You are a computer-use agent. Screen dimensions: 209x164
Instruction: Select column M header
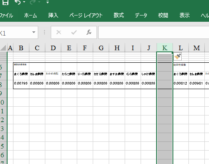(196, 48)
